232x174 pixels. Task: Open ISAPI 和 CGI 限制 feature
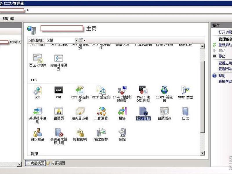point(143,94)
